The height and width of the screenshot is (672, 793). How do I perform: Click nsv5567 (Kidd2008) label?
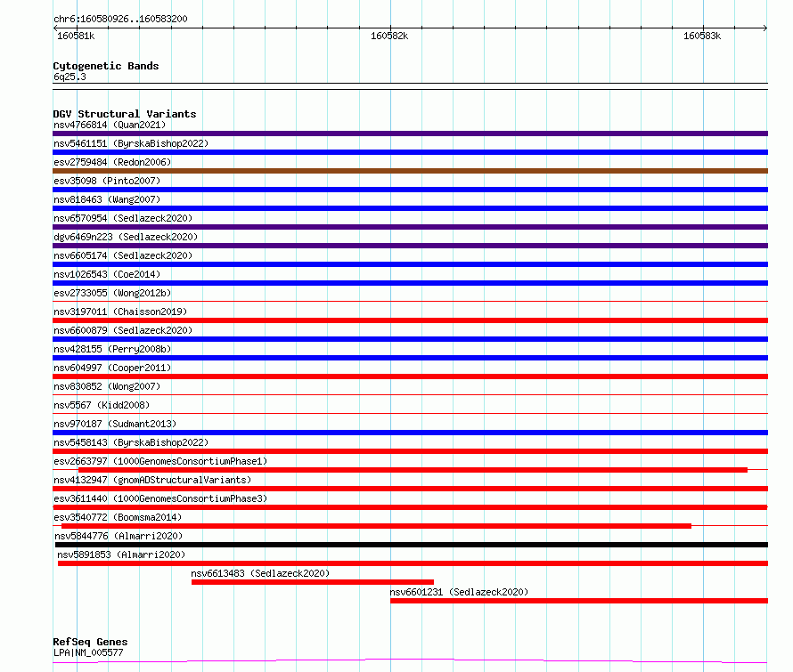102,405
